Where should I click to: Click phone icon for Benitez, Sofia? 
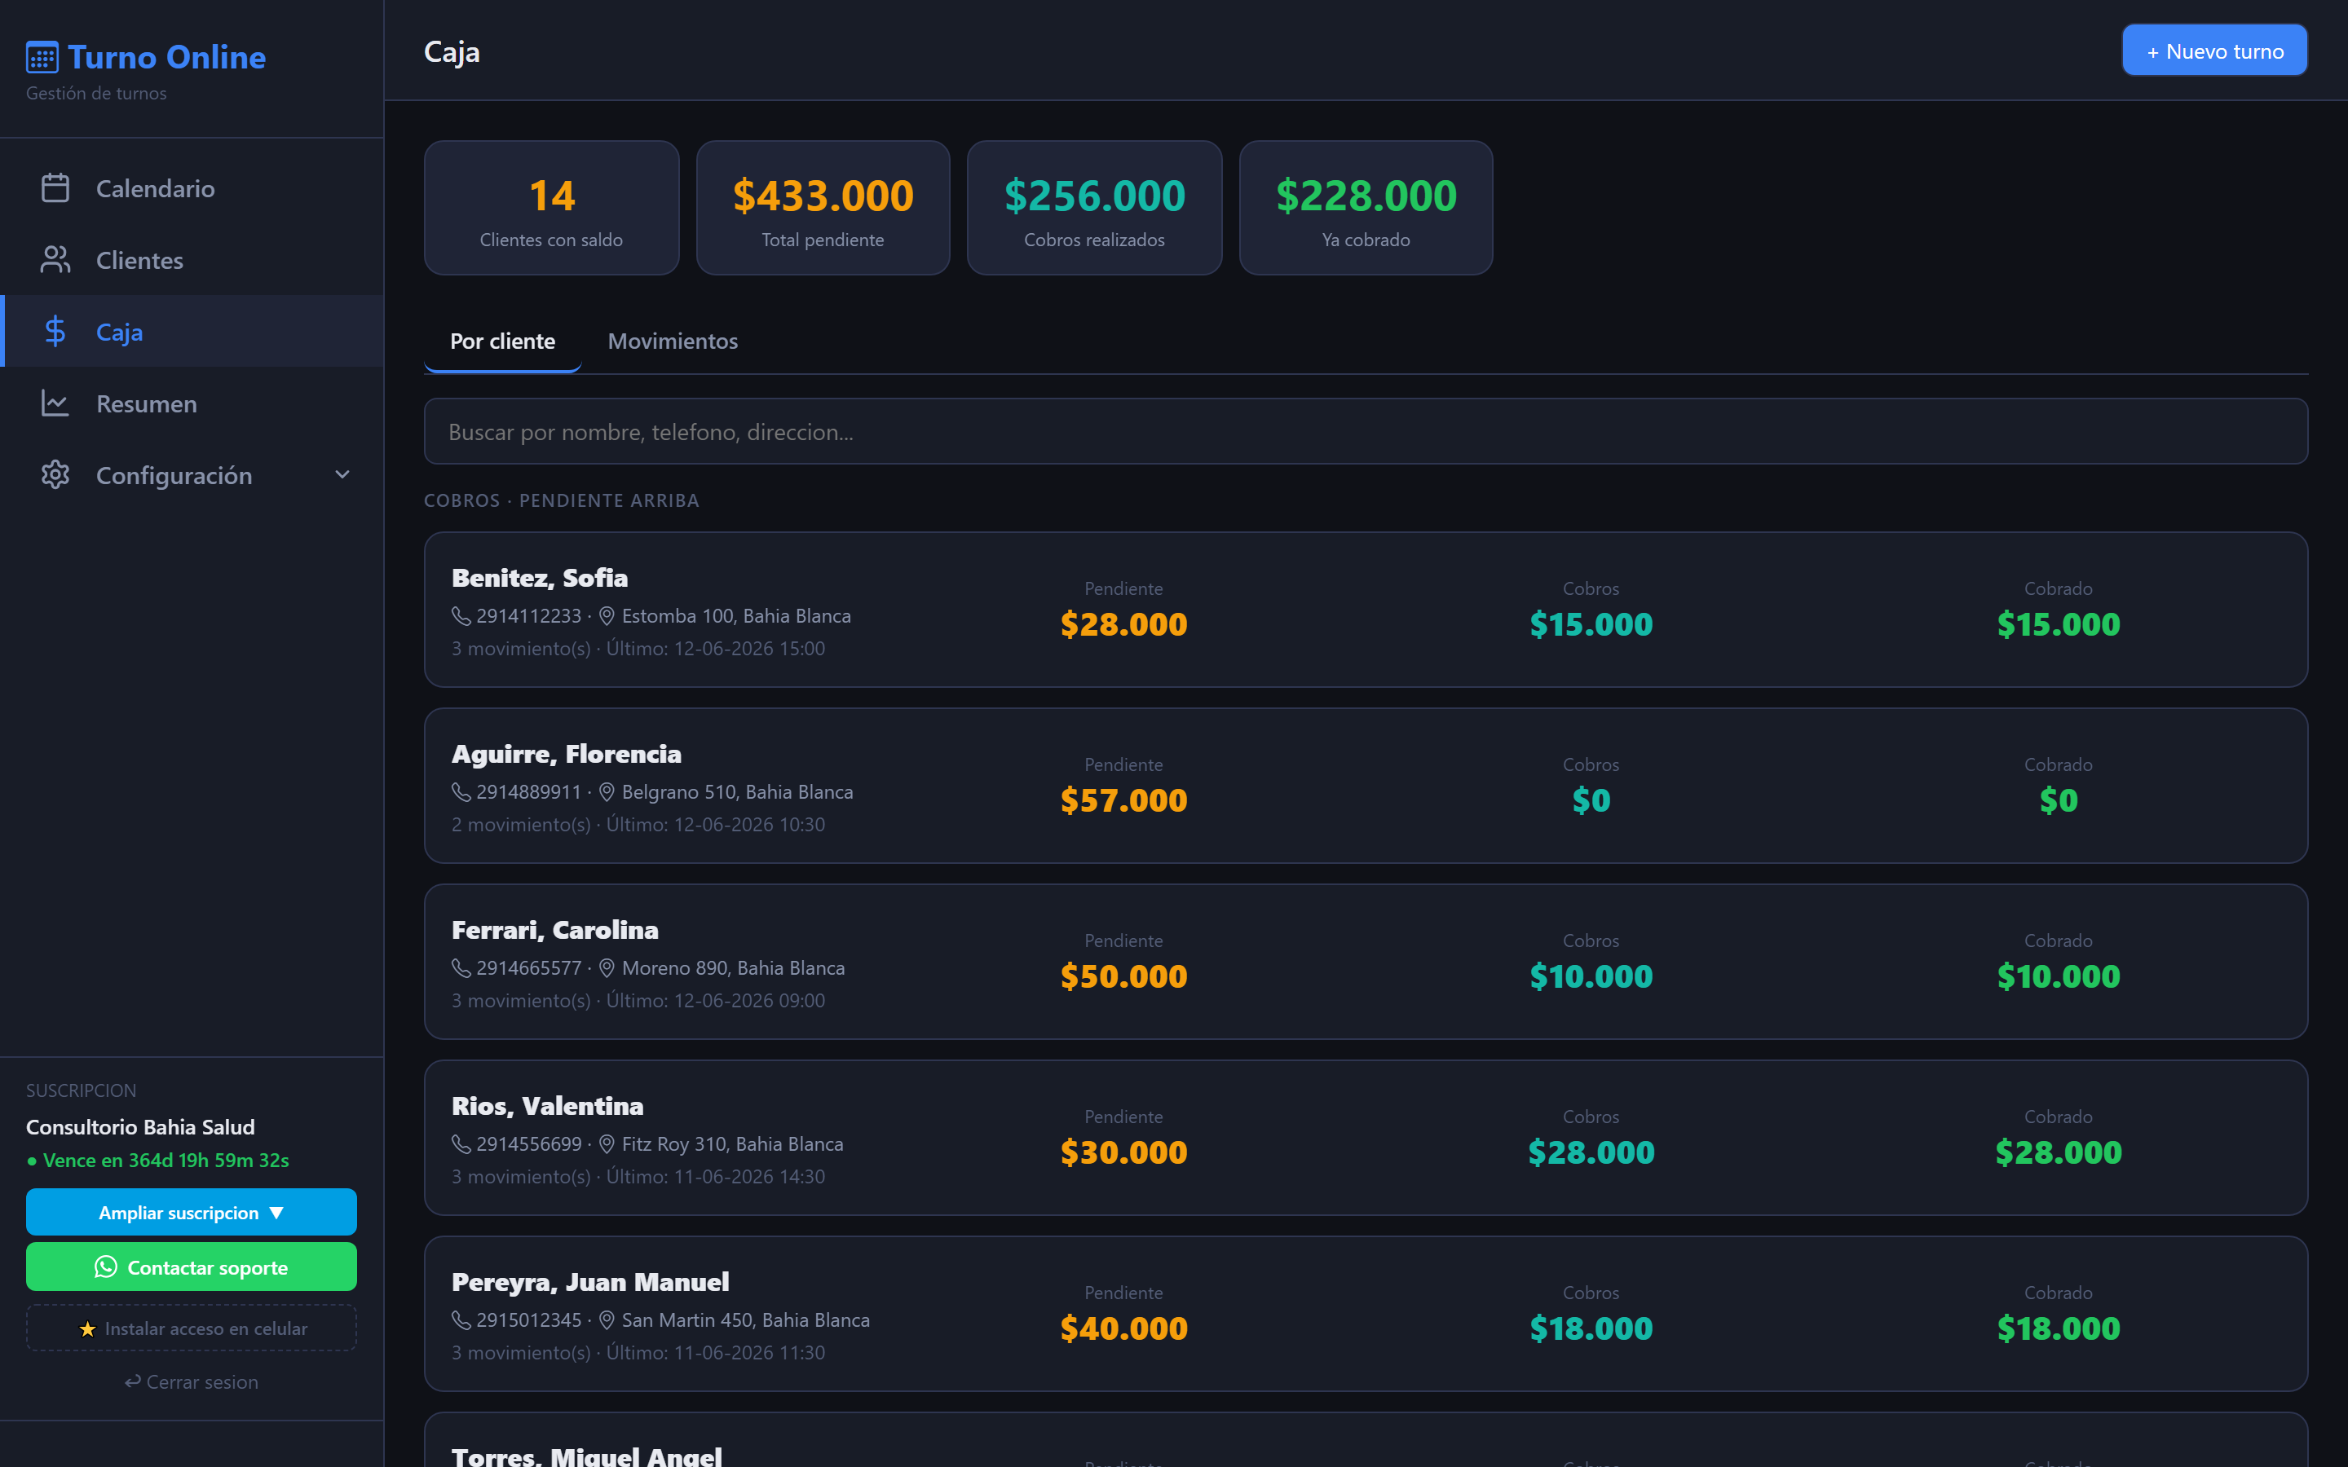tap(461, 616)
